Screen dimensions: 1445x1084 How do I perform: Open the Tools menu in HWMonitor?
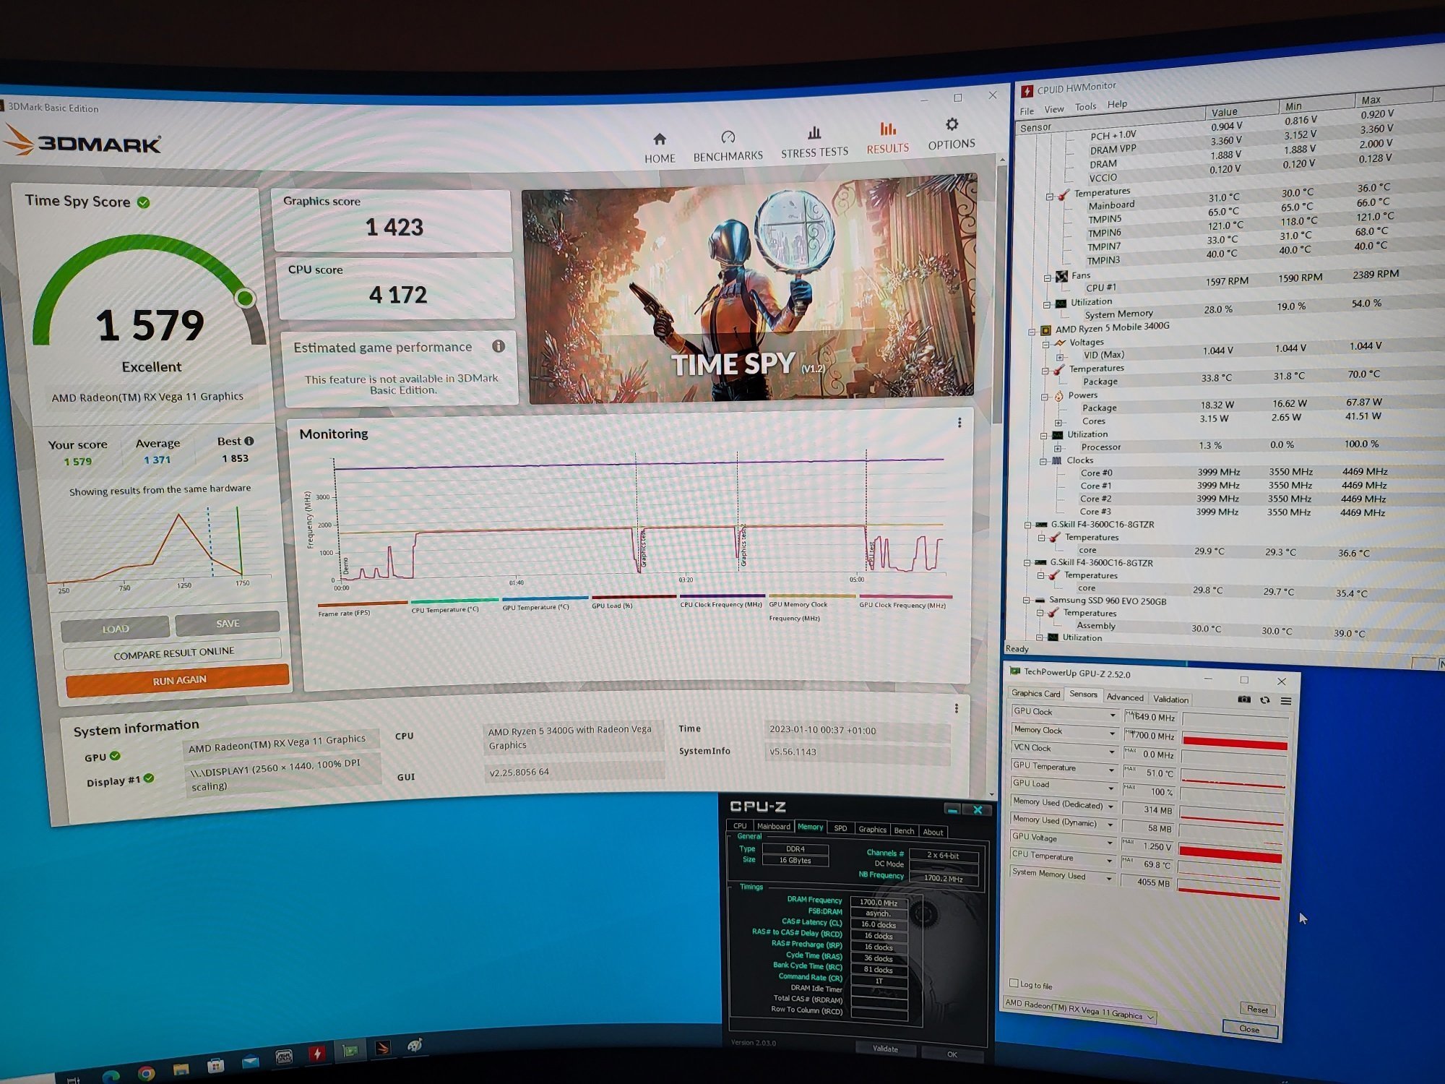pyautogui.click(x=1085, y=107)
